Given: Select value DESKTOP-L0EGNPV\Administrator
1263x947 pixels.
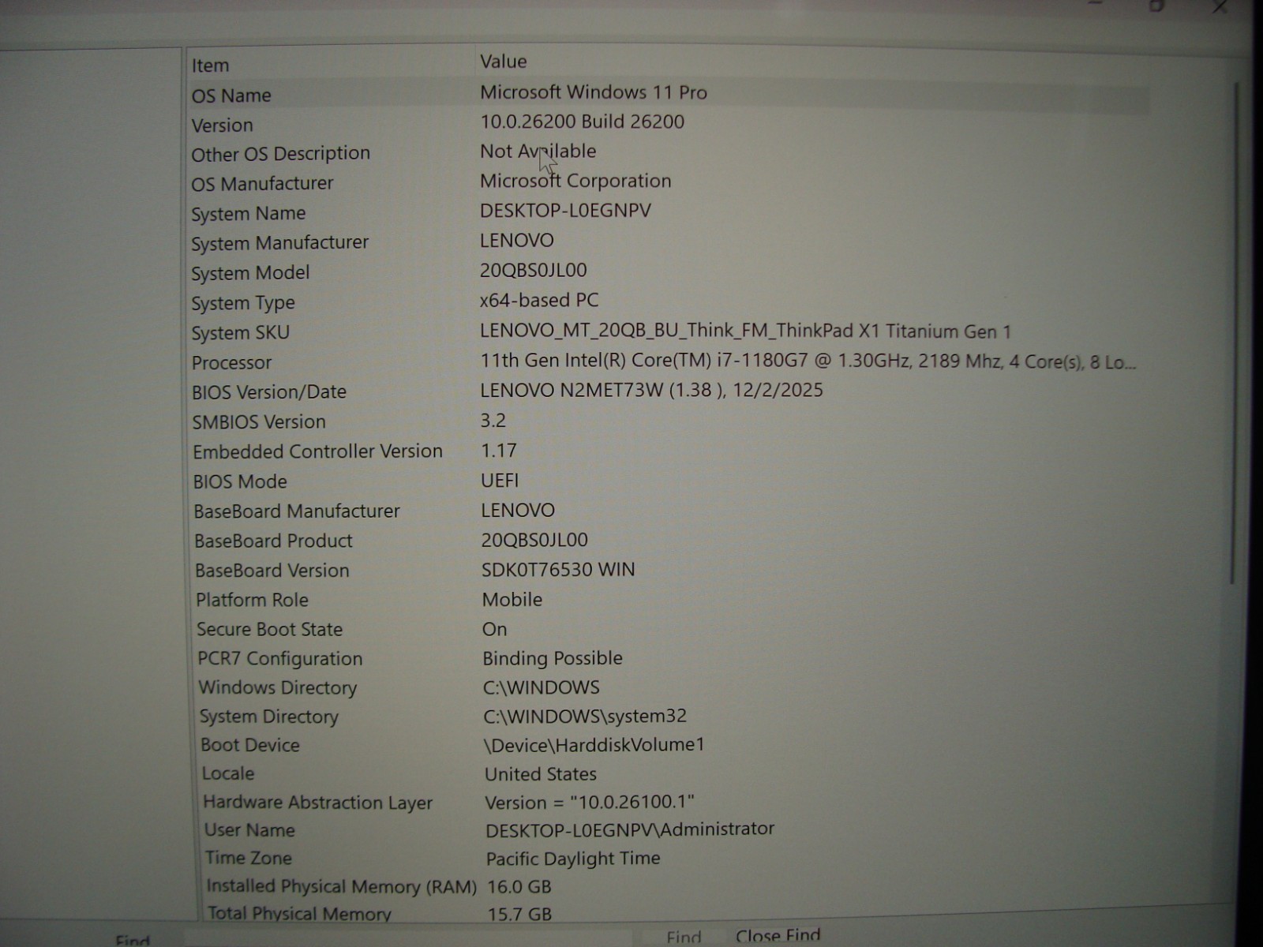Looking at the screenshot, I should coord(630,829).
